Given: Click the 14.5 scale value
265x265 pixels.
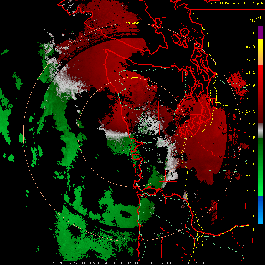Looking at the screenshot, I should tap(251, 112).
